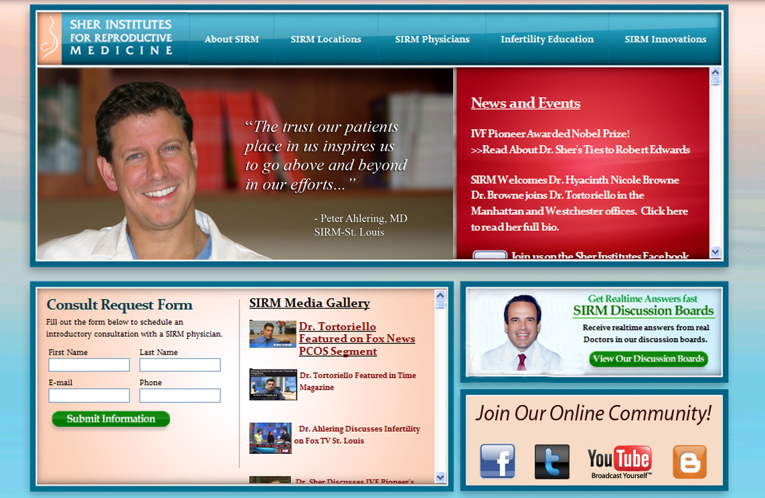The height and width of the screenshot is (498, 765).
Task: Open the About SIRM menu
Action: tap(232, 39)
